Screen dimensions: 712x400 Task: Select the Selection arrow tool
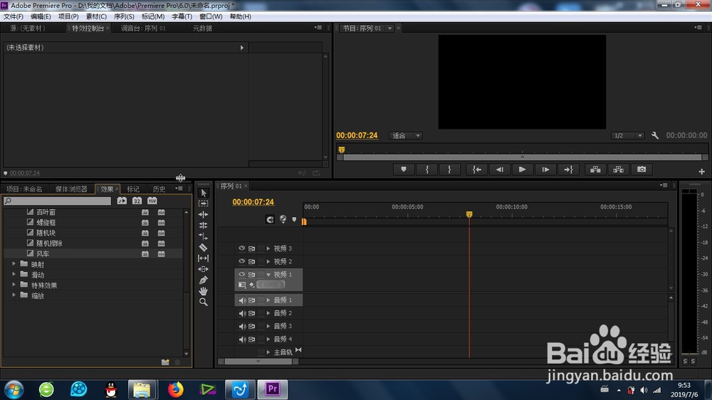[x=204, y=193]
